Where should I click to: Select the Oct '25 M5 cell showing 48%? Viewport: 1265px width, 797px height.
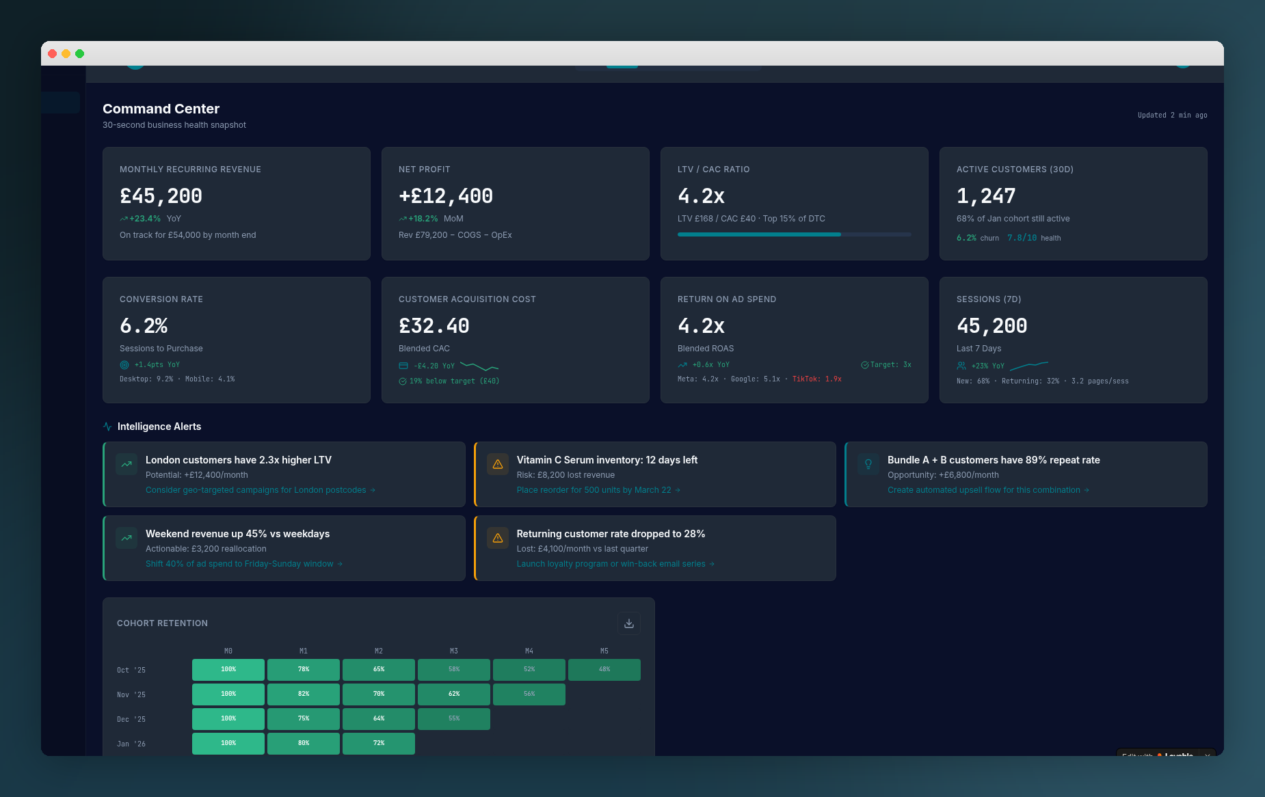click(604, 670)
